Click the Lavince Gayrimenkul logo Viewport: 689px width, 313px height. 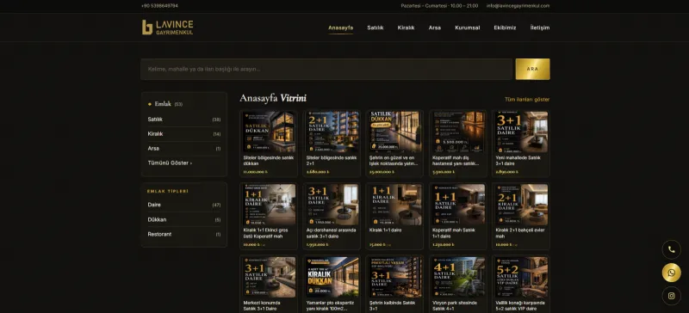coord(167,28)
